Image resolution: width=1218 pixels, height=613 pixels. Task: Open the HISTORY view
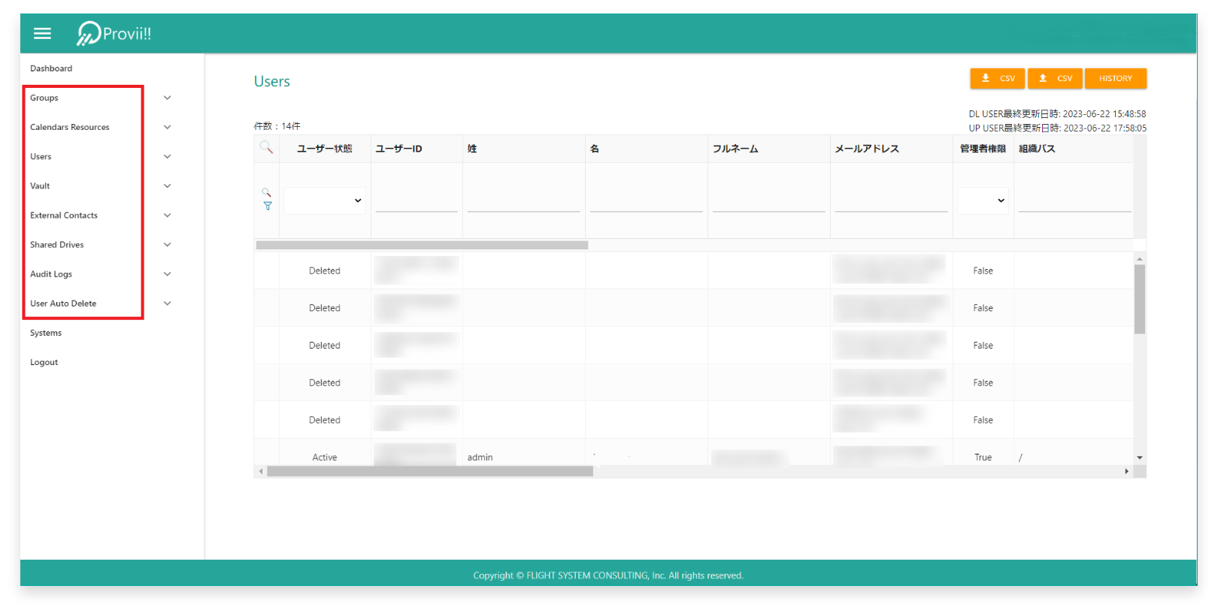[x=1115, y=78]
